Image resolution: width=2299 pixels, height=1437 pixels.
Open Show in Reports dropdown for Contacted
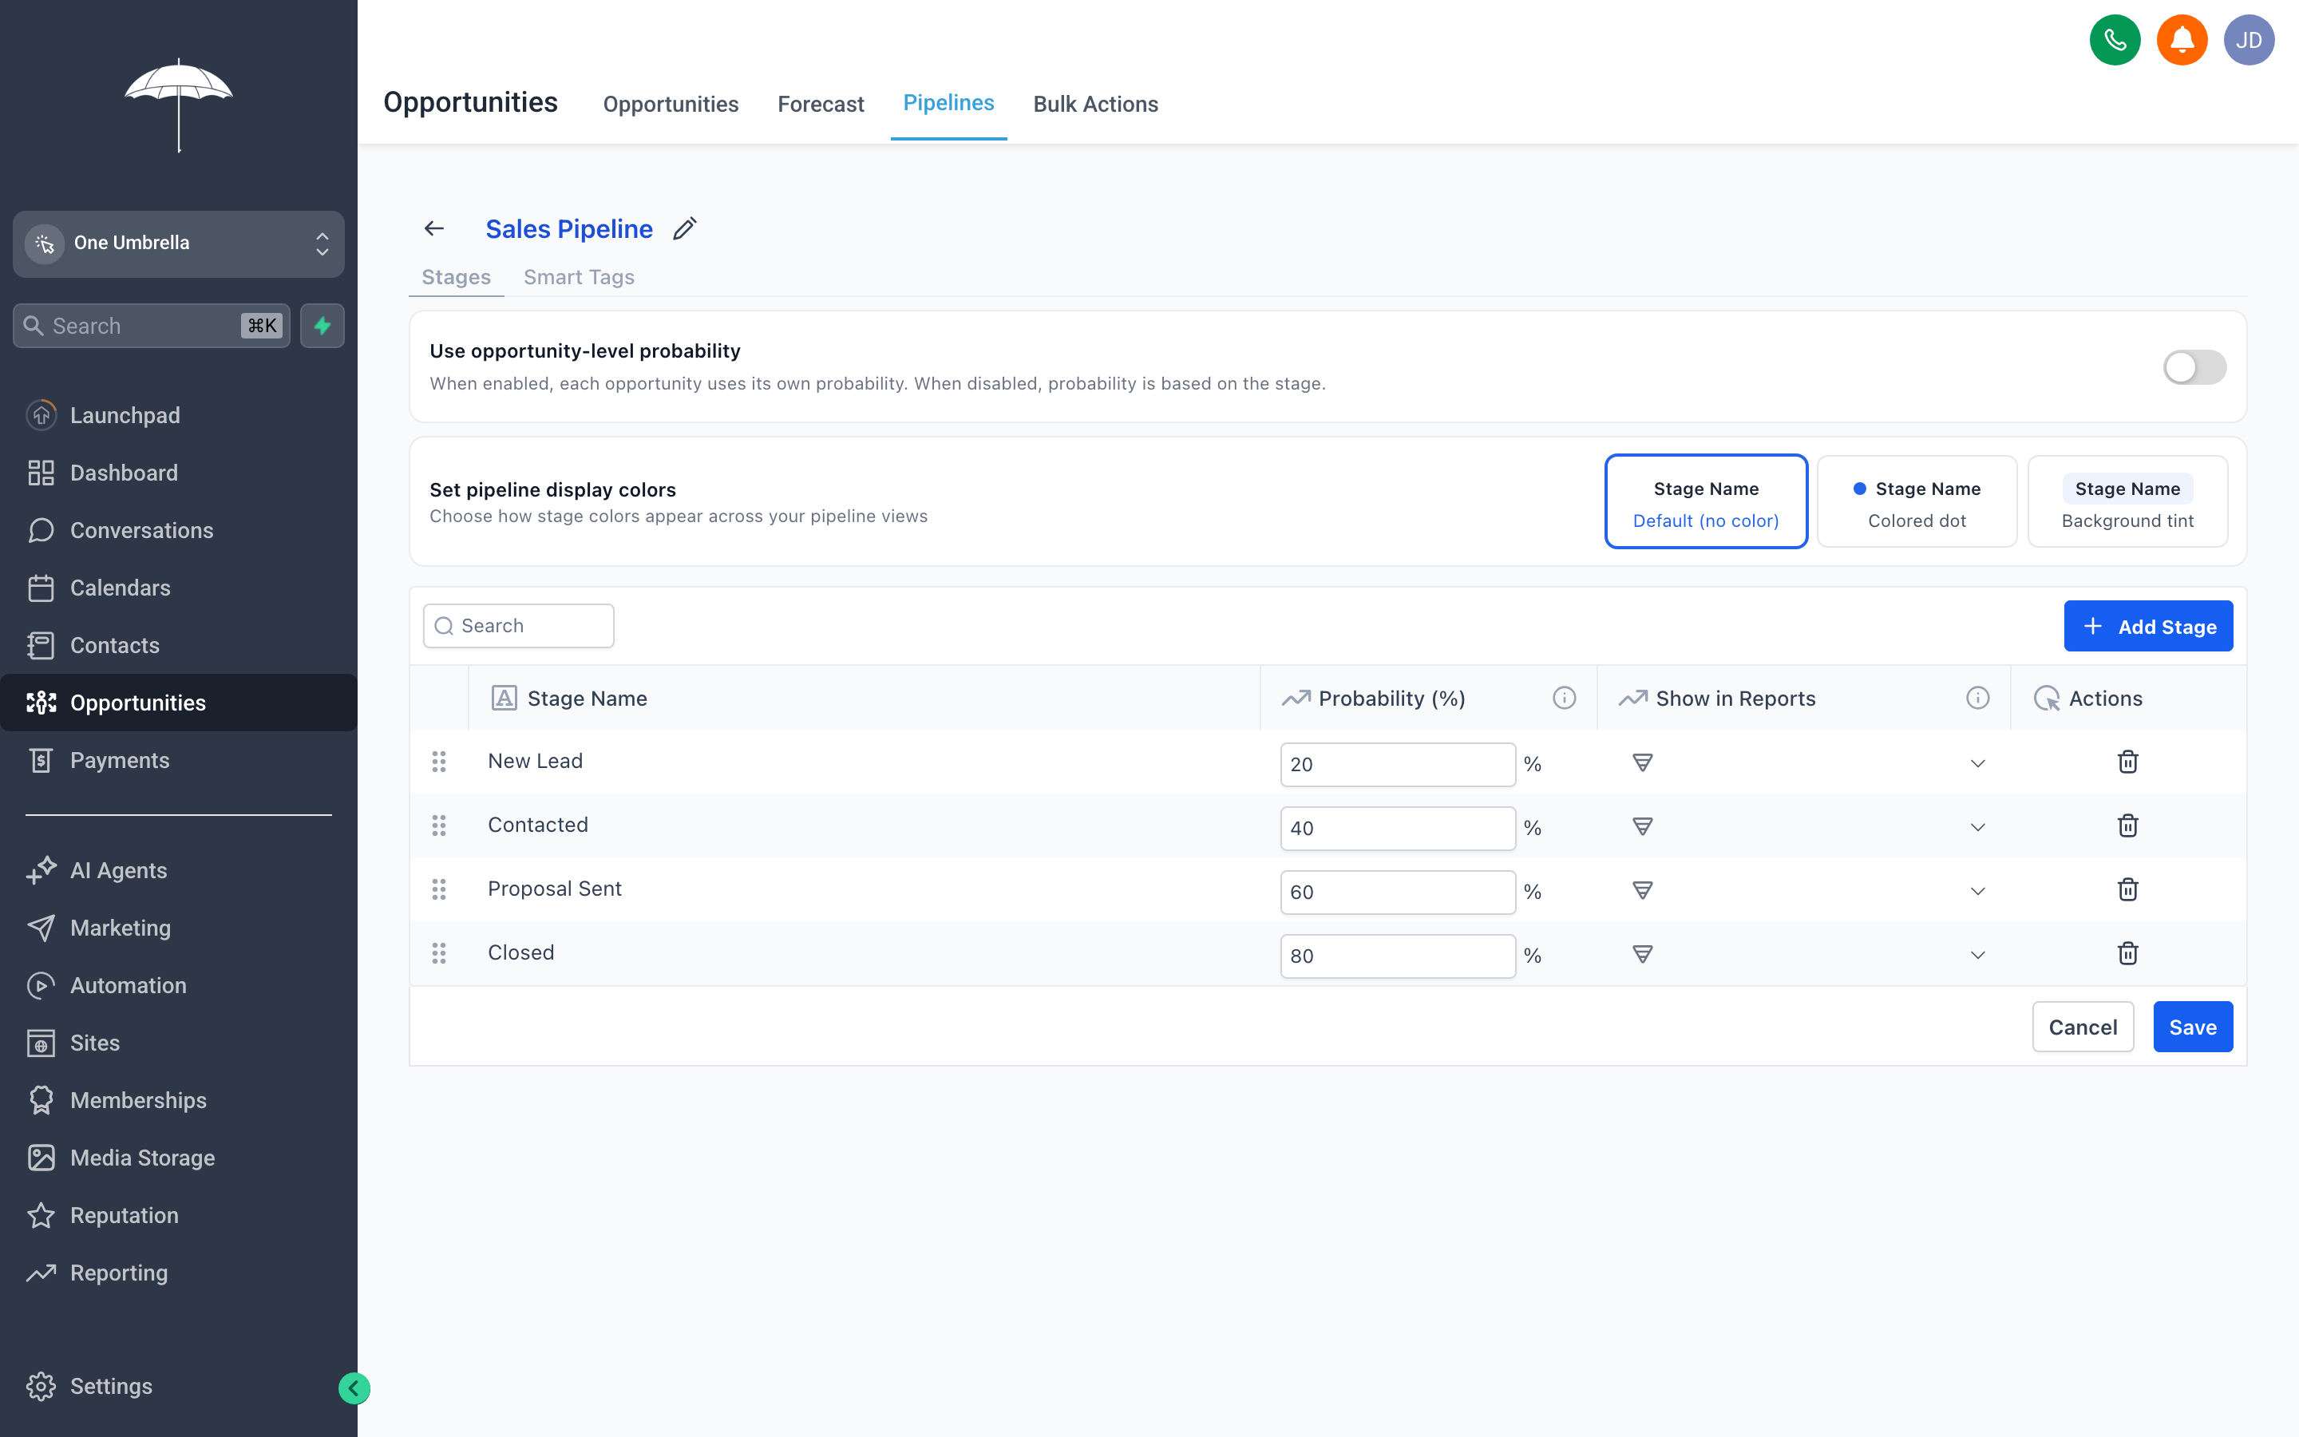pos(1978,827)
